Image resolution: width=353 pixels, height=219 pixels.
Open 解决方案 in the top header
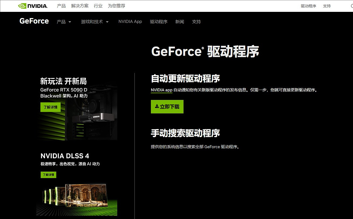[x=80, y=6]
